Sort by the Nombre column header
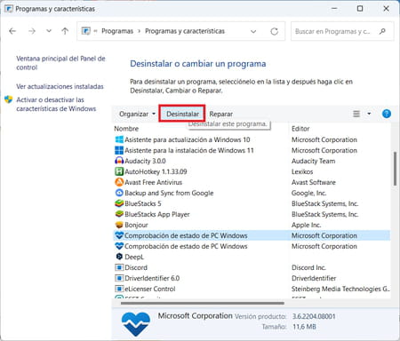400x341 pixels. [x=126, y=129]
